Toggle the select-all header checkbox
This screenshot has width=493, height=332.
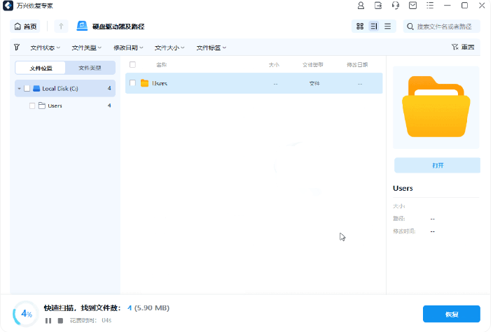coord(132,64)
